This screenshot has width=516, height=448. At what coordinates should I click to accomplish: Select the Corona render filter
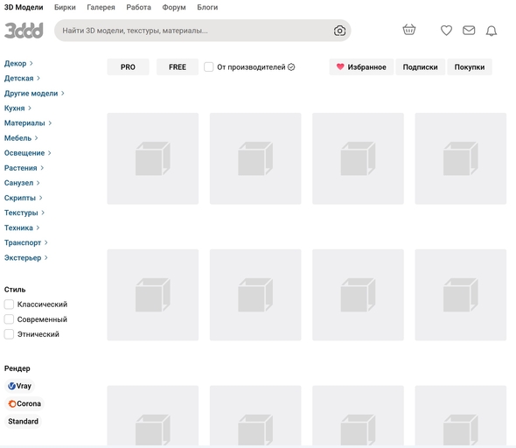(24, 403)
